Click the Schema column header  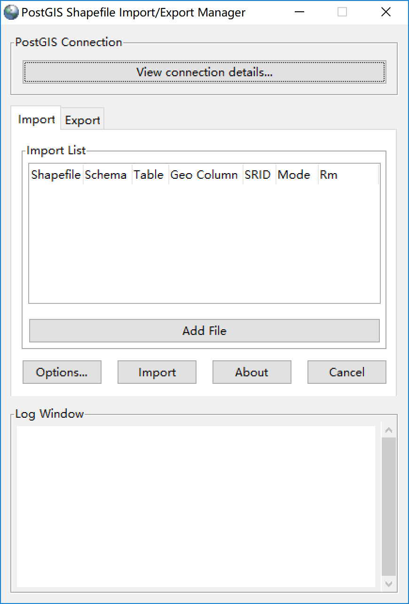click(x=106, y=175)
